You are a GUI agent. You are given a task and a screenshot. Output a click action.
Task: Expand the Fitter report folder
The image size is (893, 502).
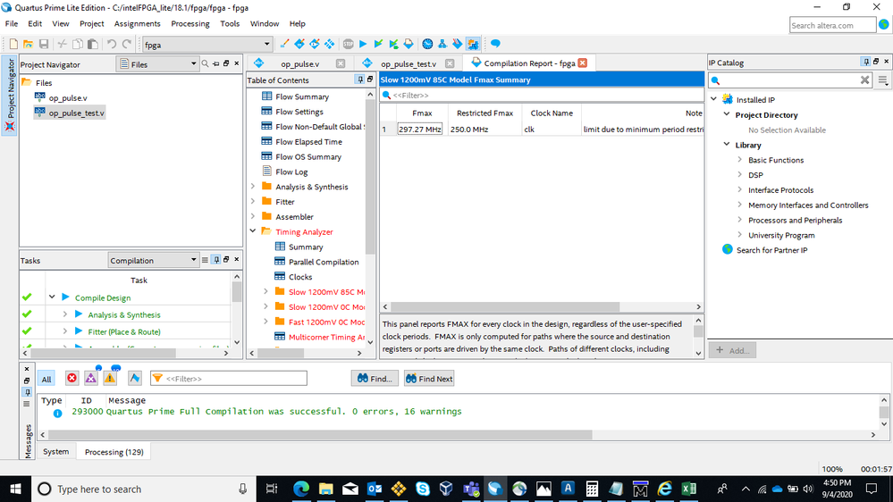tap(253, 202)
